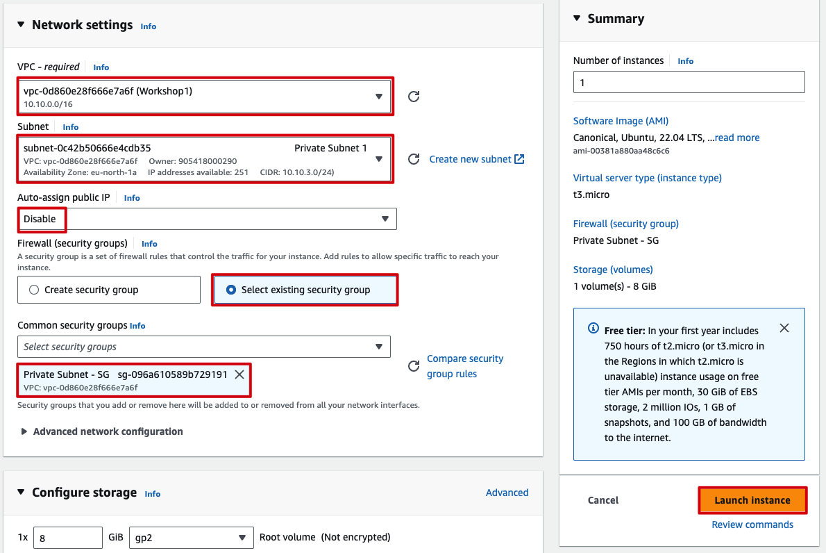Refresh the VPC list
This screenshot has width=826, height=553.
pyautogui.click(x=414, y=97)
